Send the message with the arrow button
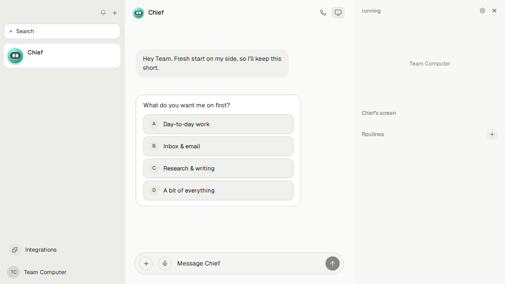The width and height of the screenshot is (505, 284). (x=333, y=263)
